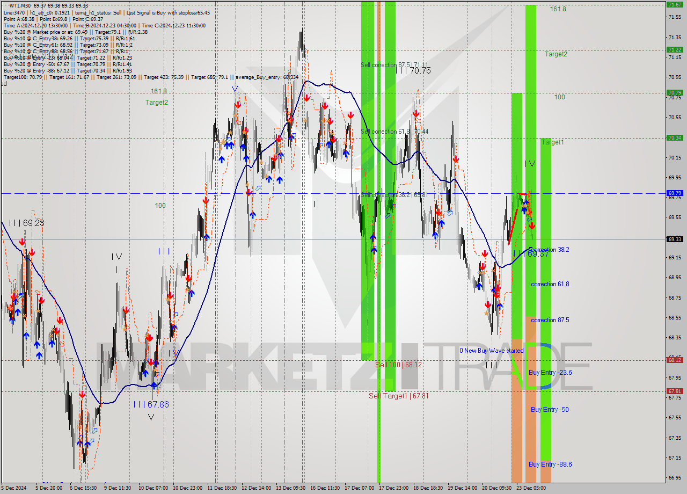Click the '18 Dec 18:30' time label

(428, 488)
